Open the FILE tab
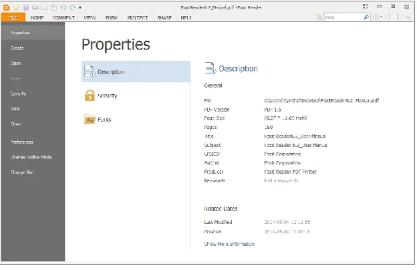The width and height of the screenshot is (417, 270). pyautogui.click(x=13, y=17)
